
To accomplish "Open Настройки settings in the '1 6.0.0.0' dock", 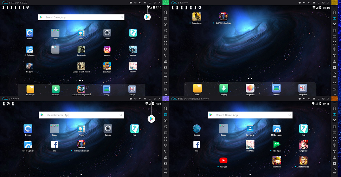I will [303, 88].
